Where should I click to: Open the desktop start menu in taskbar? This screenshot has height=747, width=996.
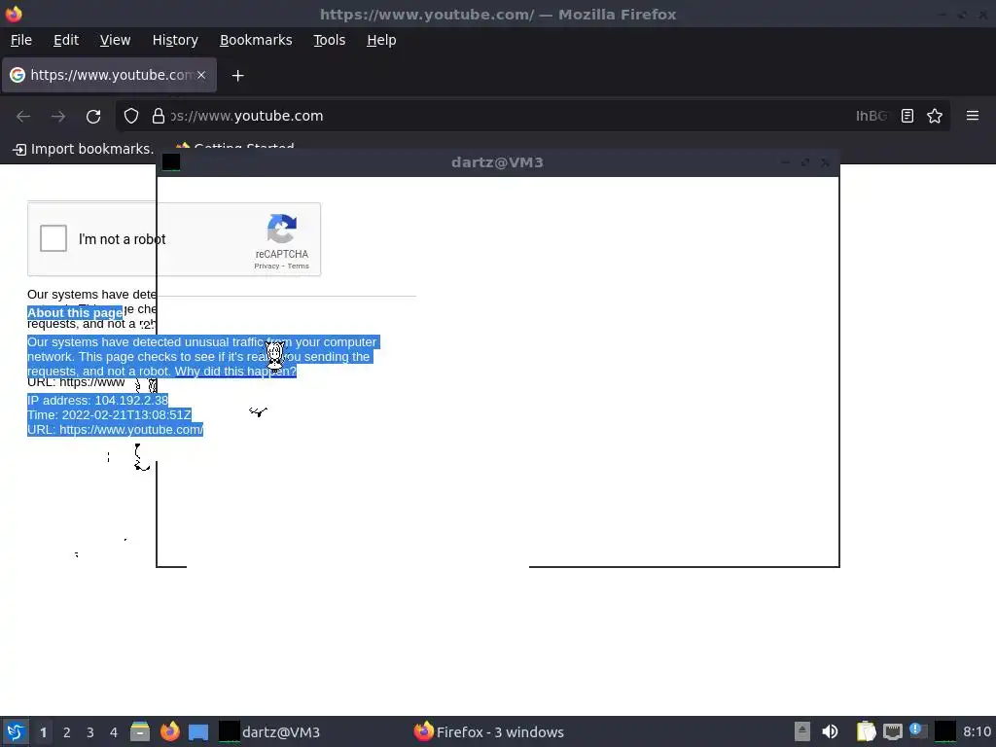click(16, 731)
